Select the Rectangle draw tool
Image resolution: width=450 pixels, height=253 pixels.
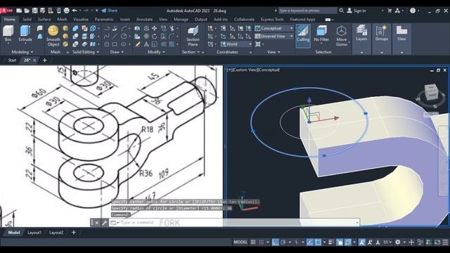coord(115,44)
